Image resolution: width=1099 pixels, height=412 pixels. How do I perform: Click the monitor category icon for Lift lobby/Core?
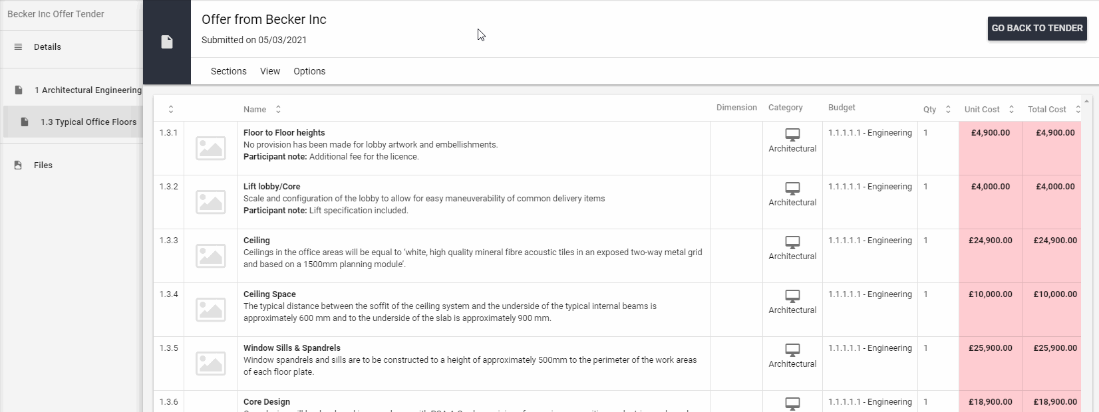792,188
